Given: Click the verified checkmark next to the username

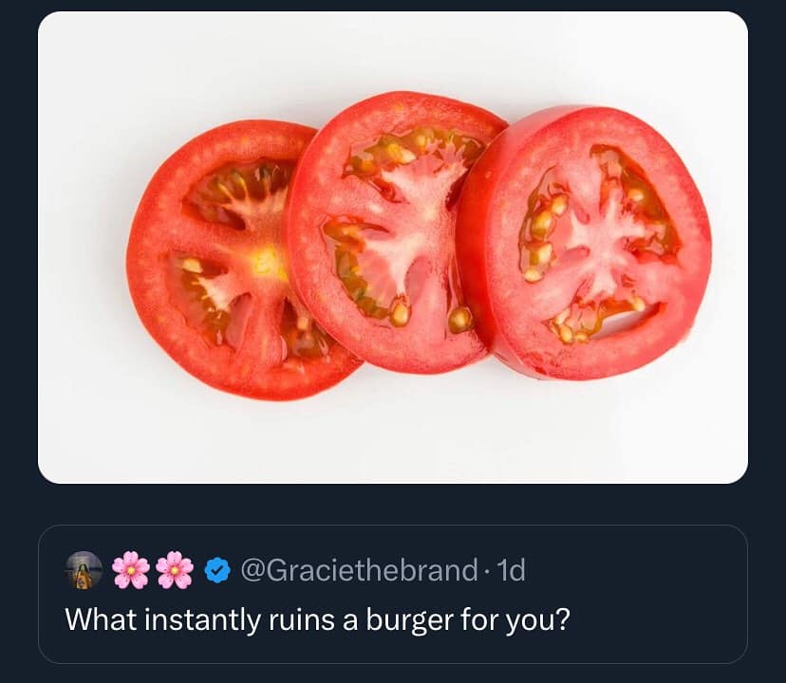Looking at the screenshot, I should click(x=217, y=570).
